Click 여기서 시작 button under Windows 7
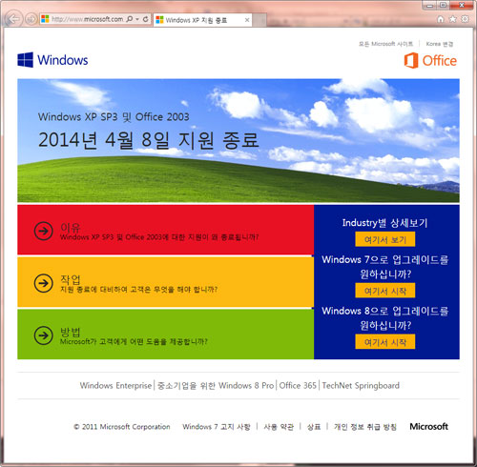Viewport: 477px width, 467px height. tap(385, 291)
